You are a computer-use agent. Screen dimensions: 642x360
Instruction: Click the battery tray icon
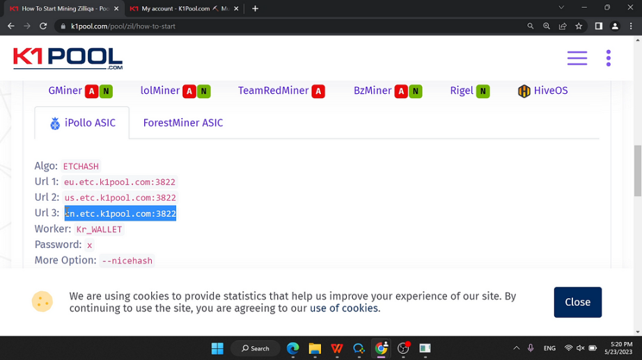coord(593,348)
